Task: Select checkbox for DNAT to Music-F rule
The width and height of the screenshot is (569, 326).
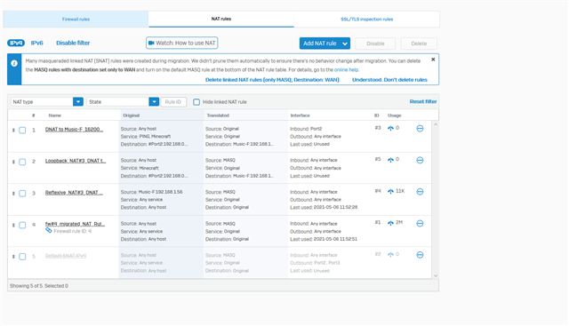Action: 22,131
